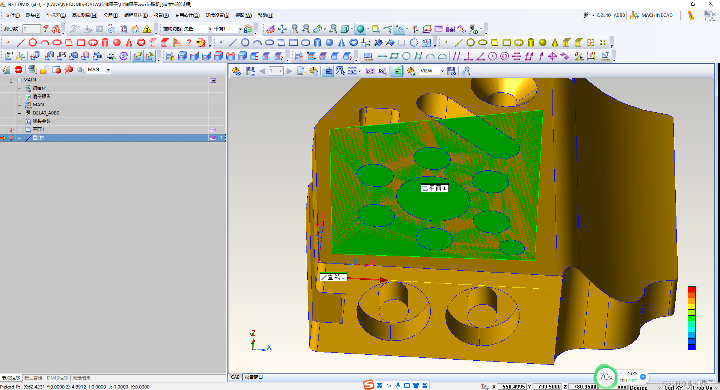720x390 pixels.
Task: Switch to the DMIS程序 tab
Action: pyautogui.click(x=57, y=378)
